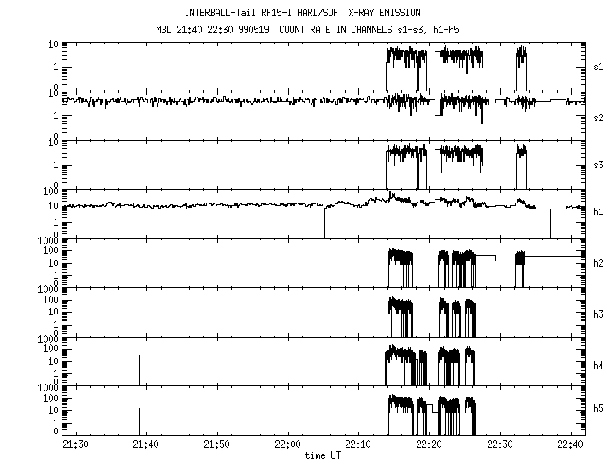Click the h1 data dropout near 22:05
The image size is (616, 470).
[x=323, y=222]
